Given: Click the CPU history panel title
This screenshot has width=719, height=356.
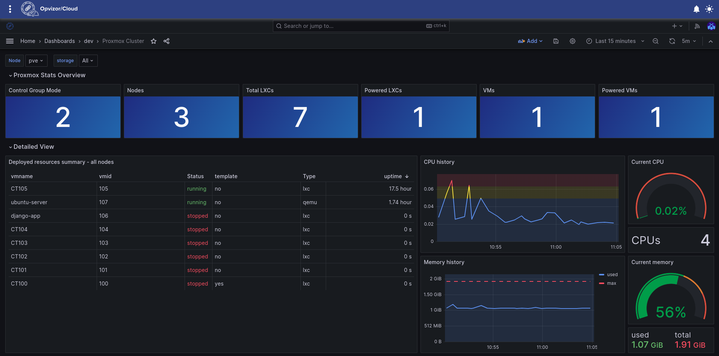Looking at the screenshot, I should (x=439, y=162).
